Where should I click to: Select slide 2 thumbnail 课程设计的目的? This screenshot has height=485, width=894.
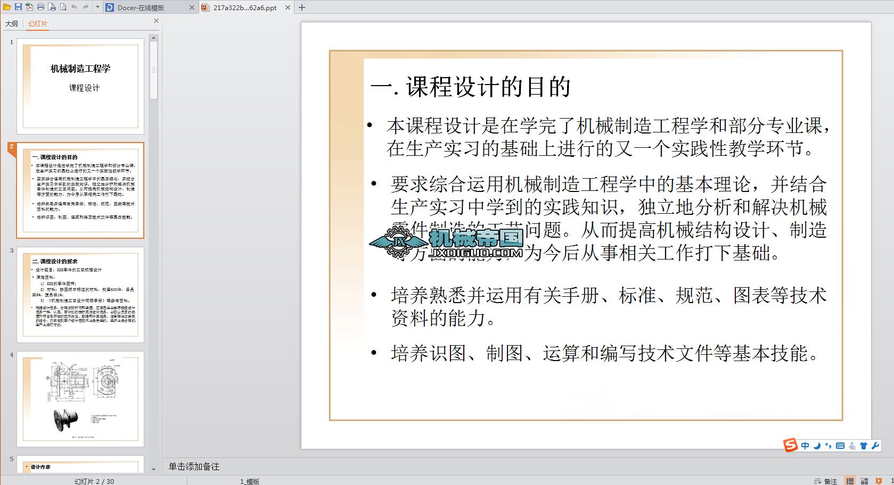pos(80,190)
